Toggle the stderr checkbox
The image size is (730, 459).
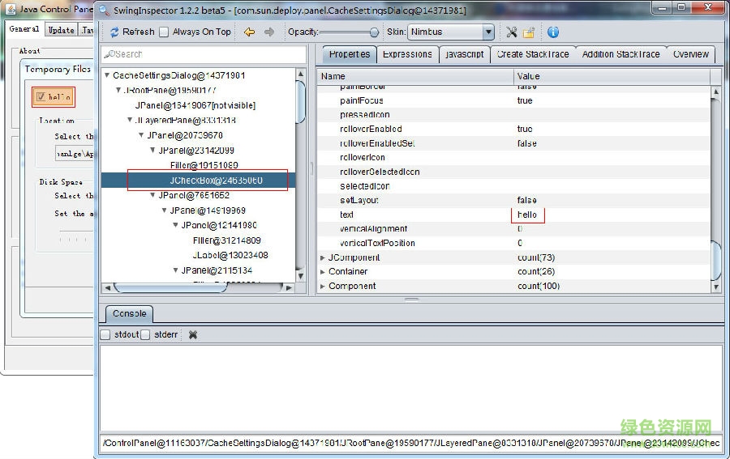[x=145, y=334]
